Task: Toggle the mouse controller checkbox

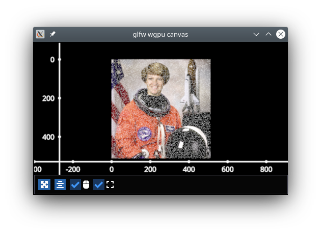Action: click(x=75, y=185)
